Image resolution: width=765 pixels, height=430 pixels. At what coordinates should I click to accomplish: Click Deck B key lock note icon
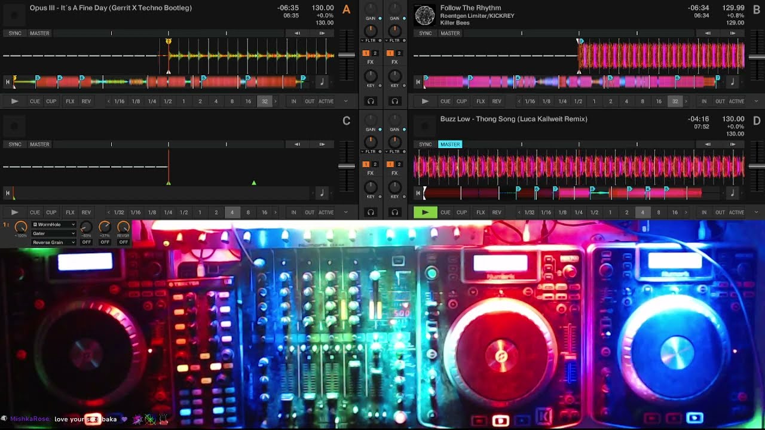[733, 82]
